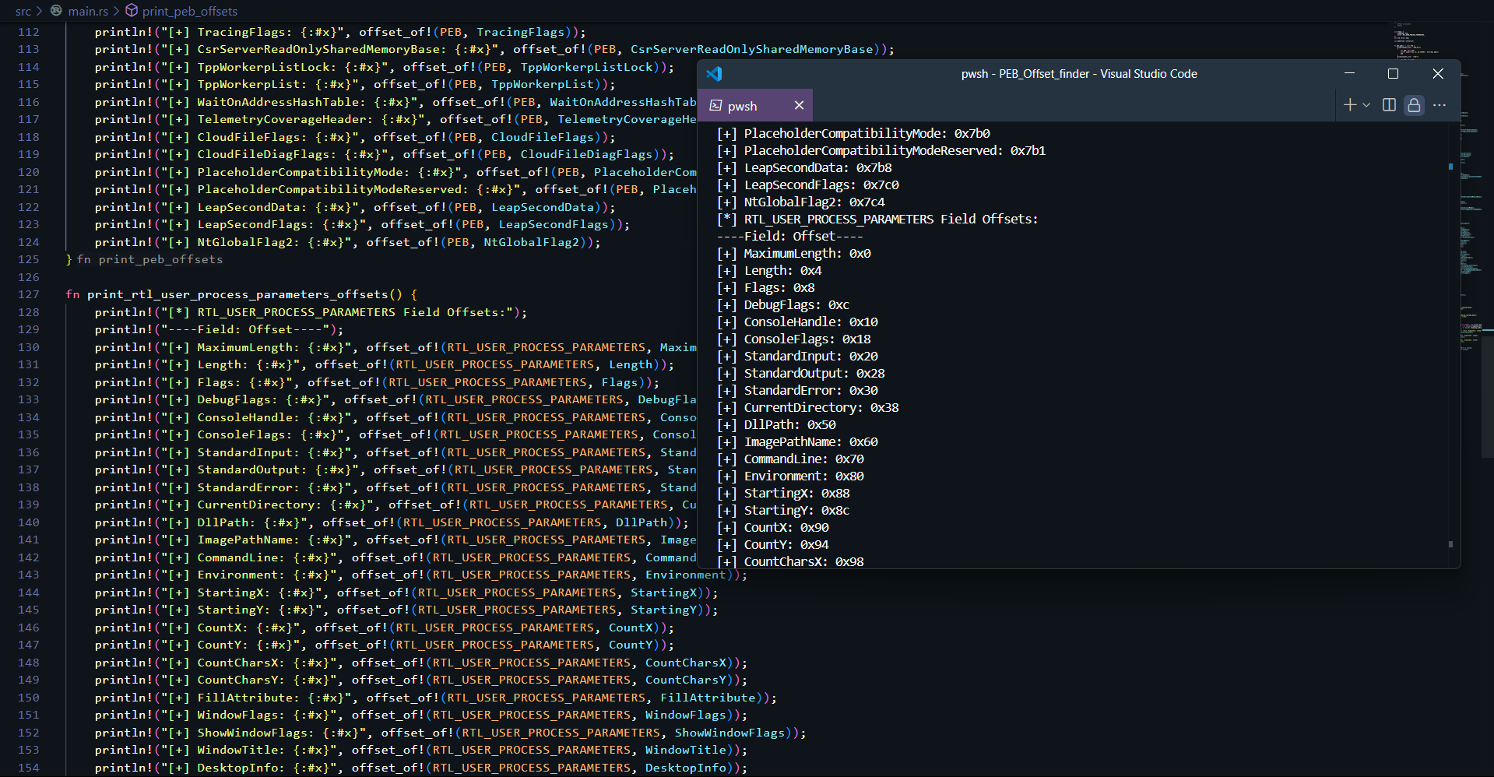Click window title 'pwsh - PEB_Offset_finder - Visual Studio Code'

point(1079,74)
